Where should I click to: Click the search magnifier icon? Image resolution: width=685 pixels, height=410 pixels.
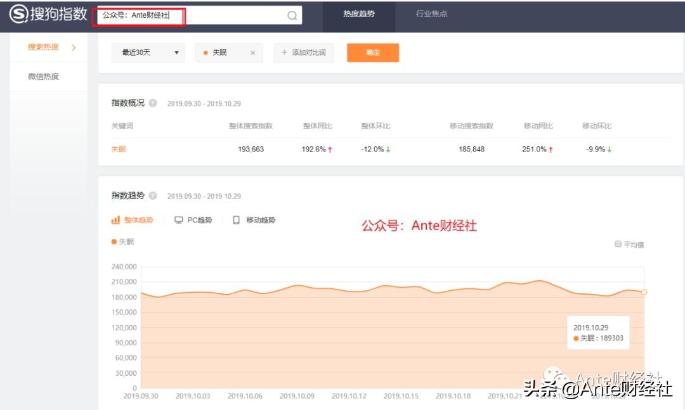tap(291, 15)
